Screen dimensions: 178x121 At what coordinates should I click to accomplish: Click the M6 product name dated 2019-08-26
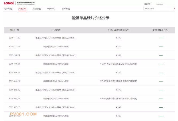pyautogui.click(x=55, y=90)
